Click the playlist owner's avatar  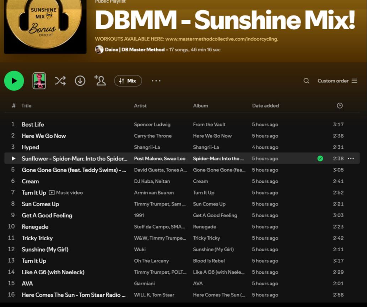(x=99, y=50)
